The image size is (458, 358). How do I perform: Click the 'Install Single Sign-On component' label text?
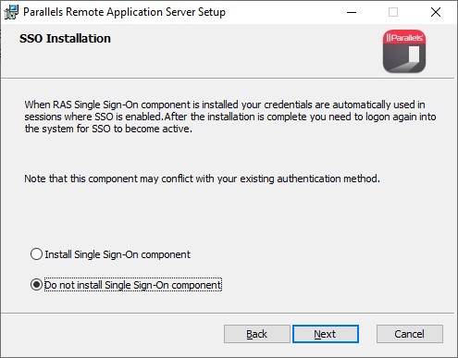[118, 254]
